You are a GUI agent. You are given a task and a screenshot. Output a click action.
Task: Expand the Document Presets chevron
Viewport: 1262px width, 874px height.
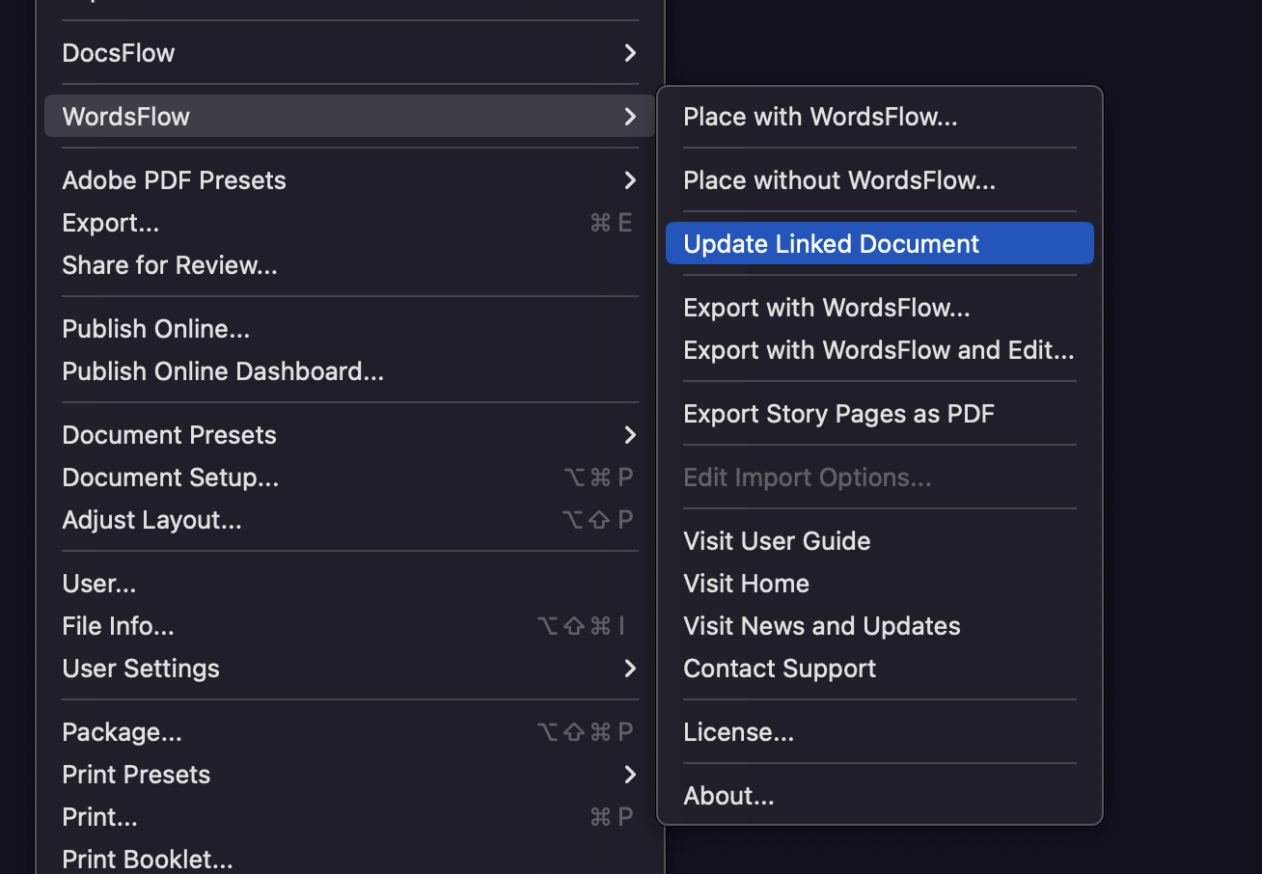click(x=630, y=435)
